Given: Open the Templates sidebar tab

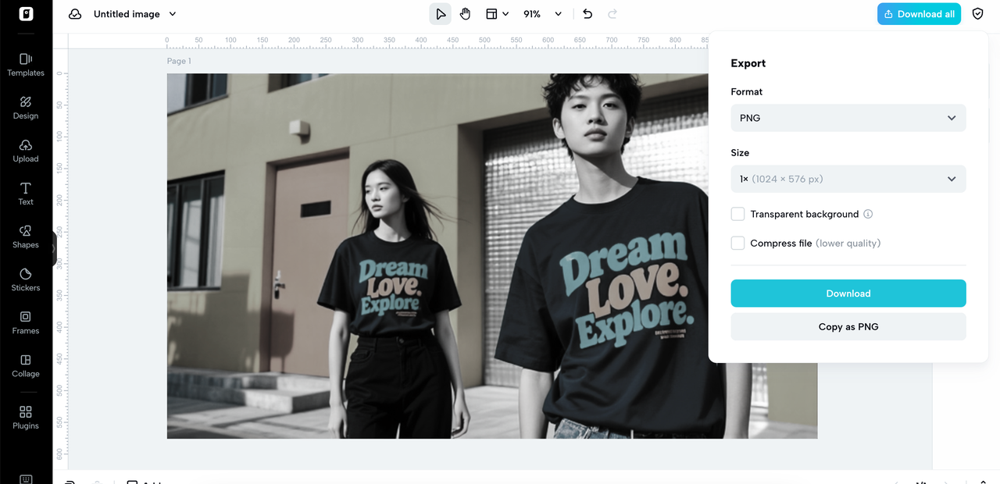Looking at the screenshot, I should (26, 64).
